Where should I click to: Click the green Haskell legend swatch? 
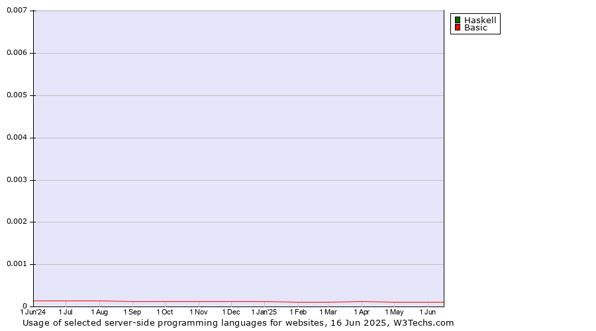pos(458,20)
